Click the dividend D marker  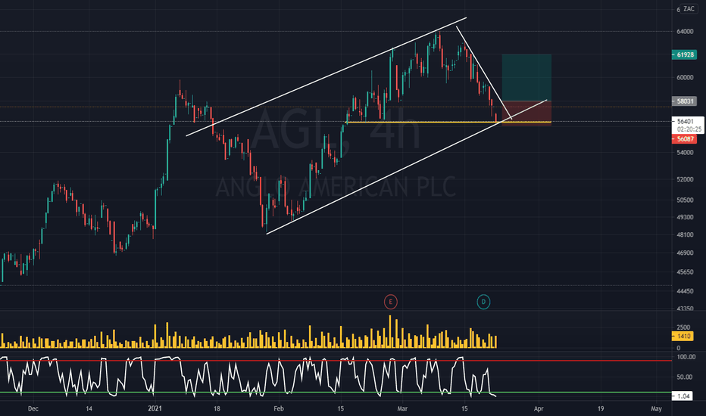tap(483, 302)
